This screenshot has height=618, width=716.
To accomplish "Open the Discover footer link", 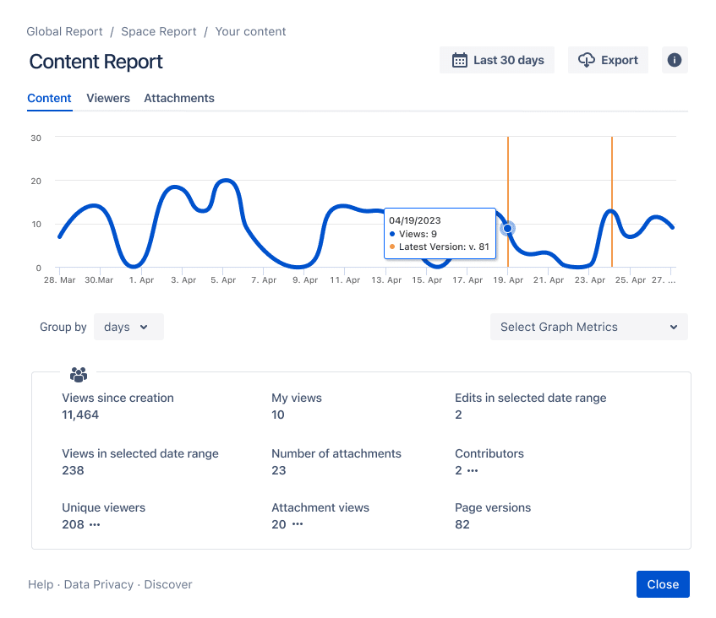I will pyautogui.click(x=168, y=584).
